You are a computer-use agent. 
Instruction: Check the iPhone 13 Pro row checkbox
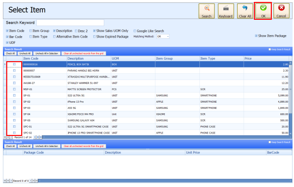[14, 102]
